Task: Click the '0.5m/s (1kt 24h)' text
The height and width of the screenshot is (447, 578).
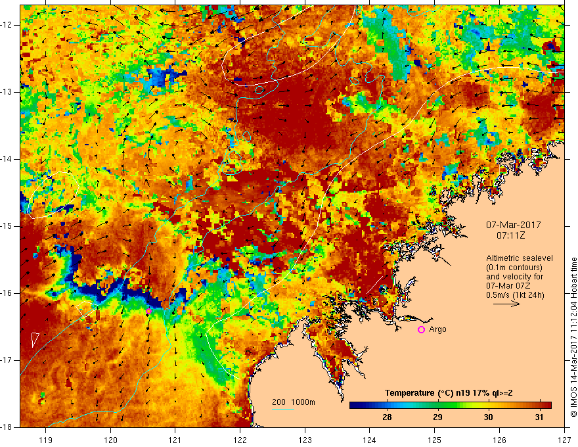Action: tap(515, 295)
